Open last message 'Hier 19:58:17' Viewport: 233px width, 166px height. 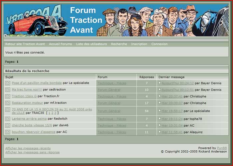[172, 111]
